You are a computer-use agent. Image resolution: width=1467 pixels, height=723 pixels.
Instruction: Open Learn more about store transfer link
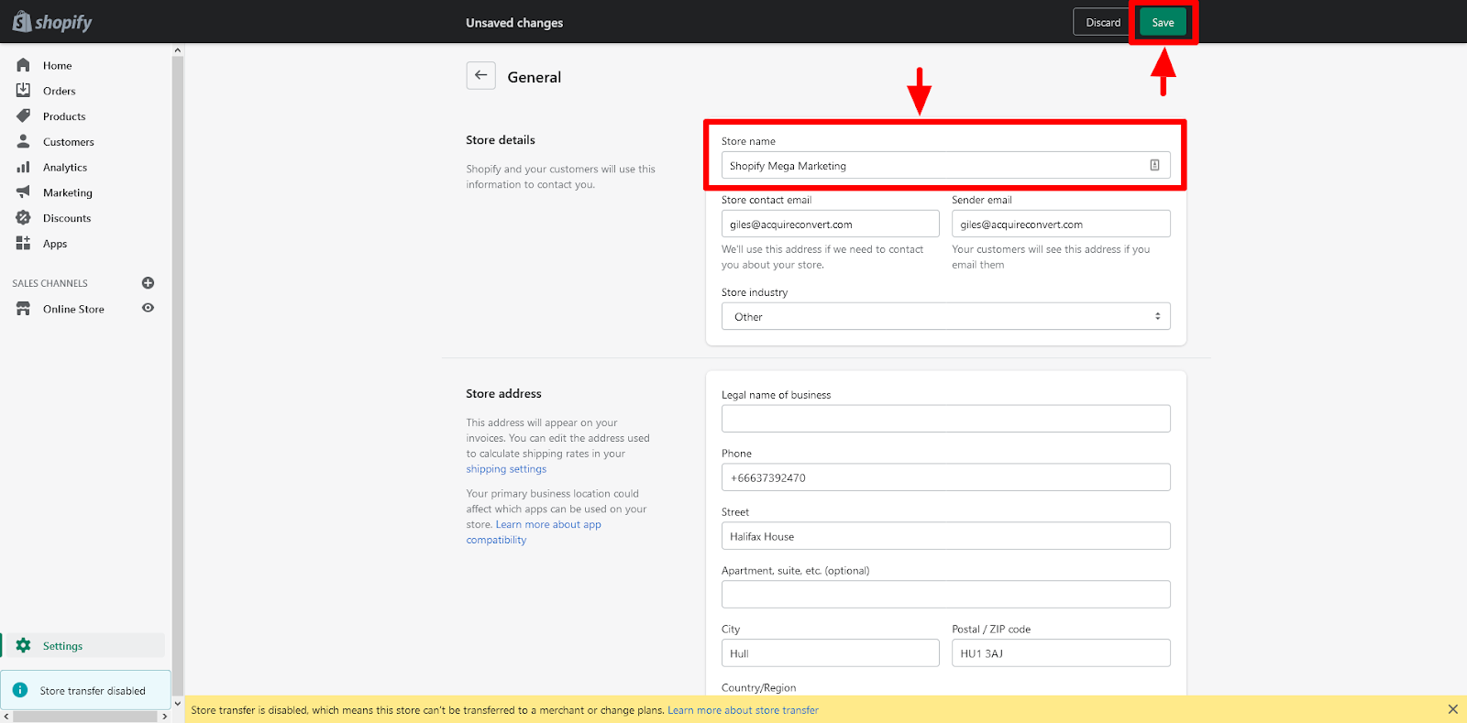click(743, 710)
